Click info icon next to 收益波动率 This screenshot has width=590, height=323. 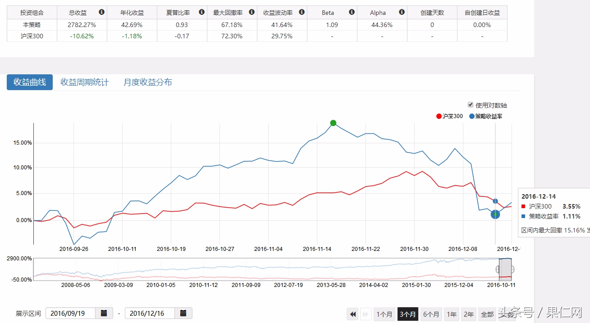pyautogui.click(x=302, y=12)
